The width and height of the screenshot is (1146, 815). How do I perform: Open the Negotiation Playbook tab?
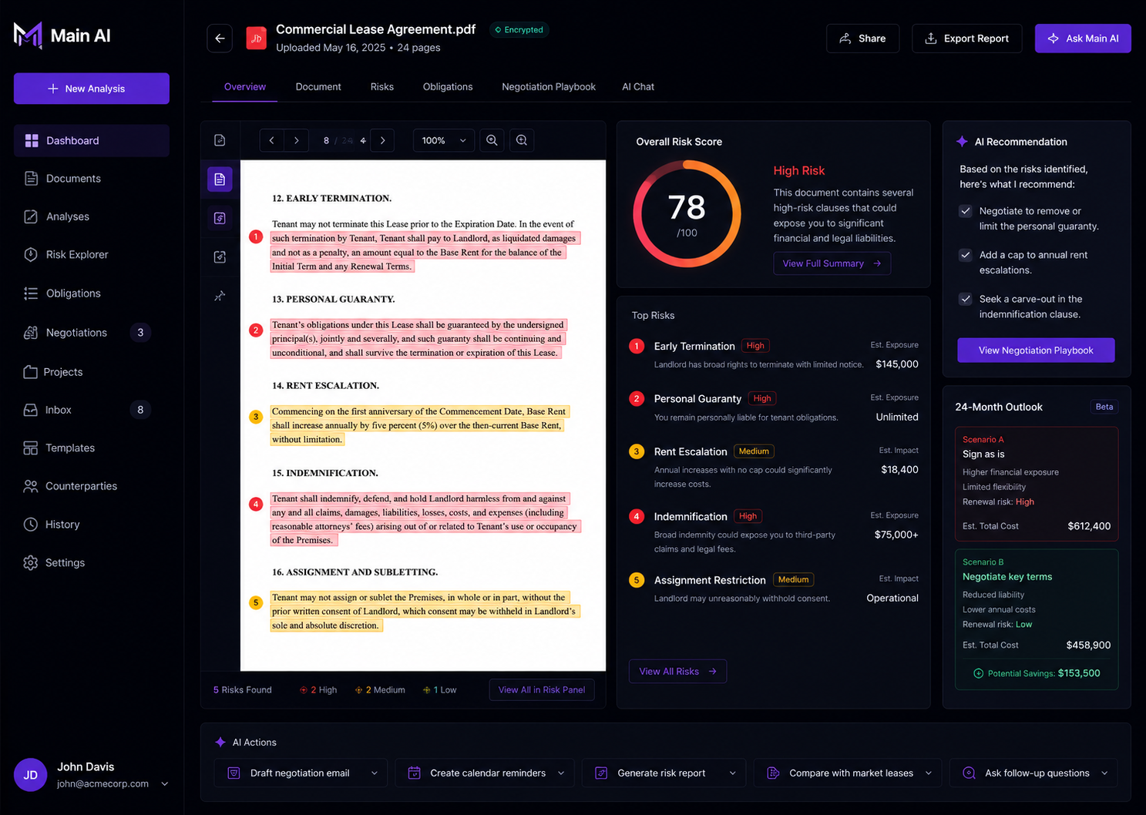[x=549, y=87]
